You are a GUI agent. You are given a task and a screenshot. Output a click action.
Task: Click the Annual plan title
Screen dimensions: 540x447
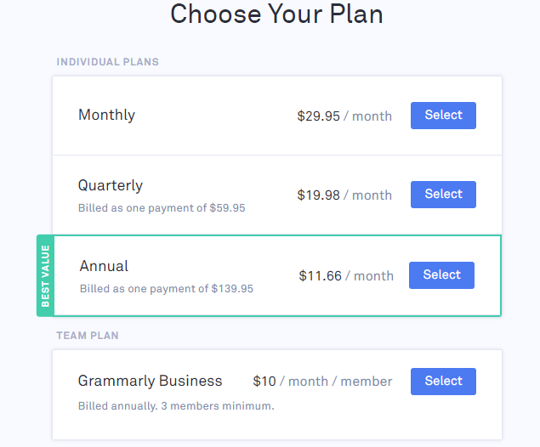[104, 266]
